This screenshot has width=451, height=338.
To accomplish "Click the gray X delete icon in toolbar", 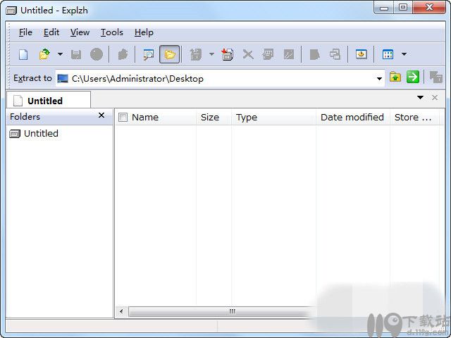I will (248, 54).
